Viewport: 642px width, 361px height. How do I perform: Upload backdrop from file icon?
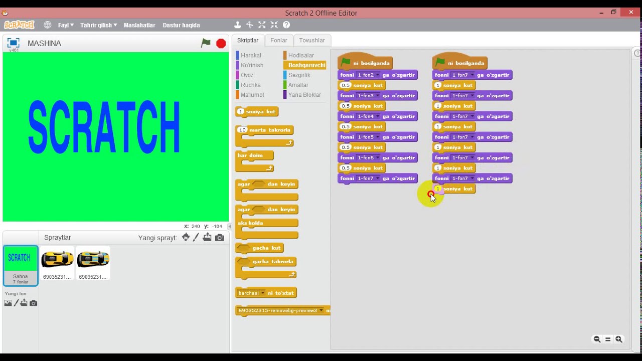point(24,303)
